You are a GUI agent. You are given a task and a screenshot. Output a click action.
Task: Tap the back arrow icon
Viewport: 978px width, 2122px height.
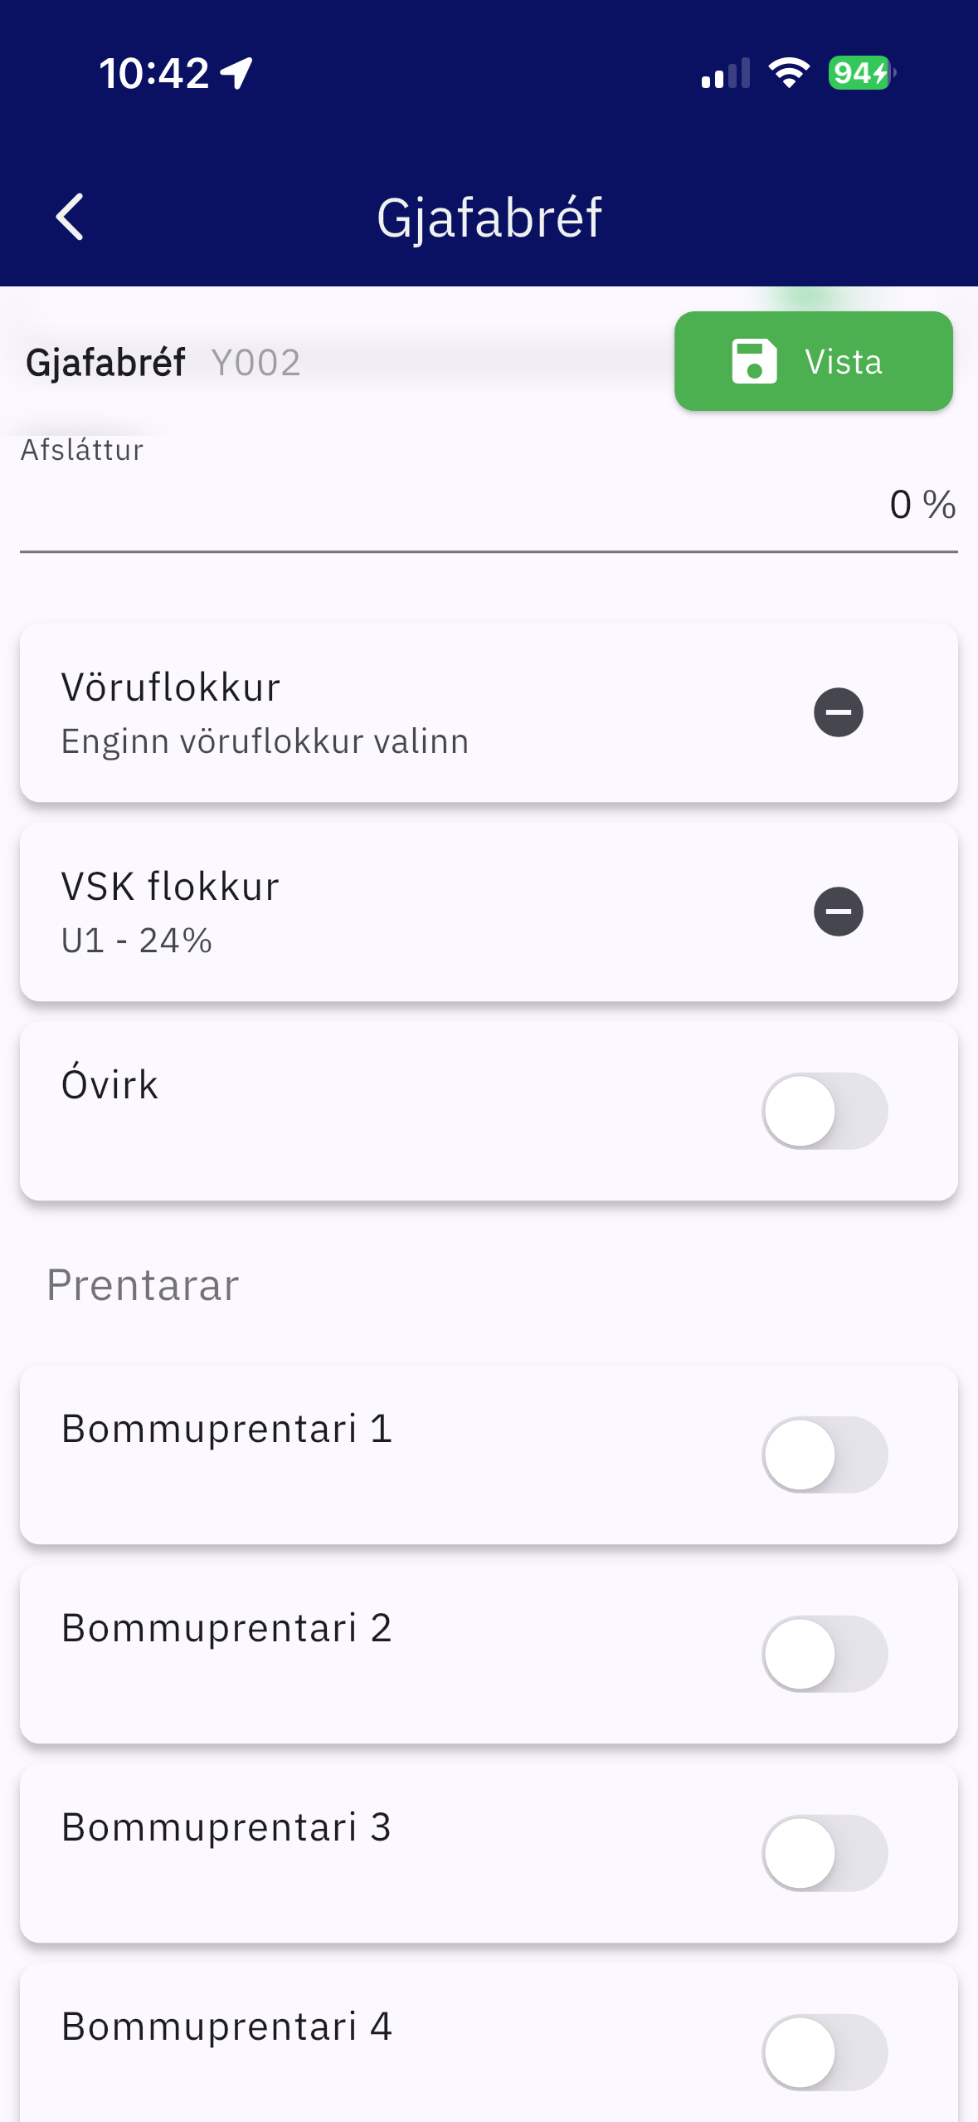[x=70, y=217]
